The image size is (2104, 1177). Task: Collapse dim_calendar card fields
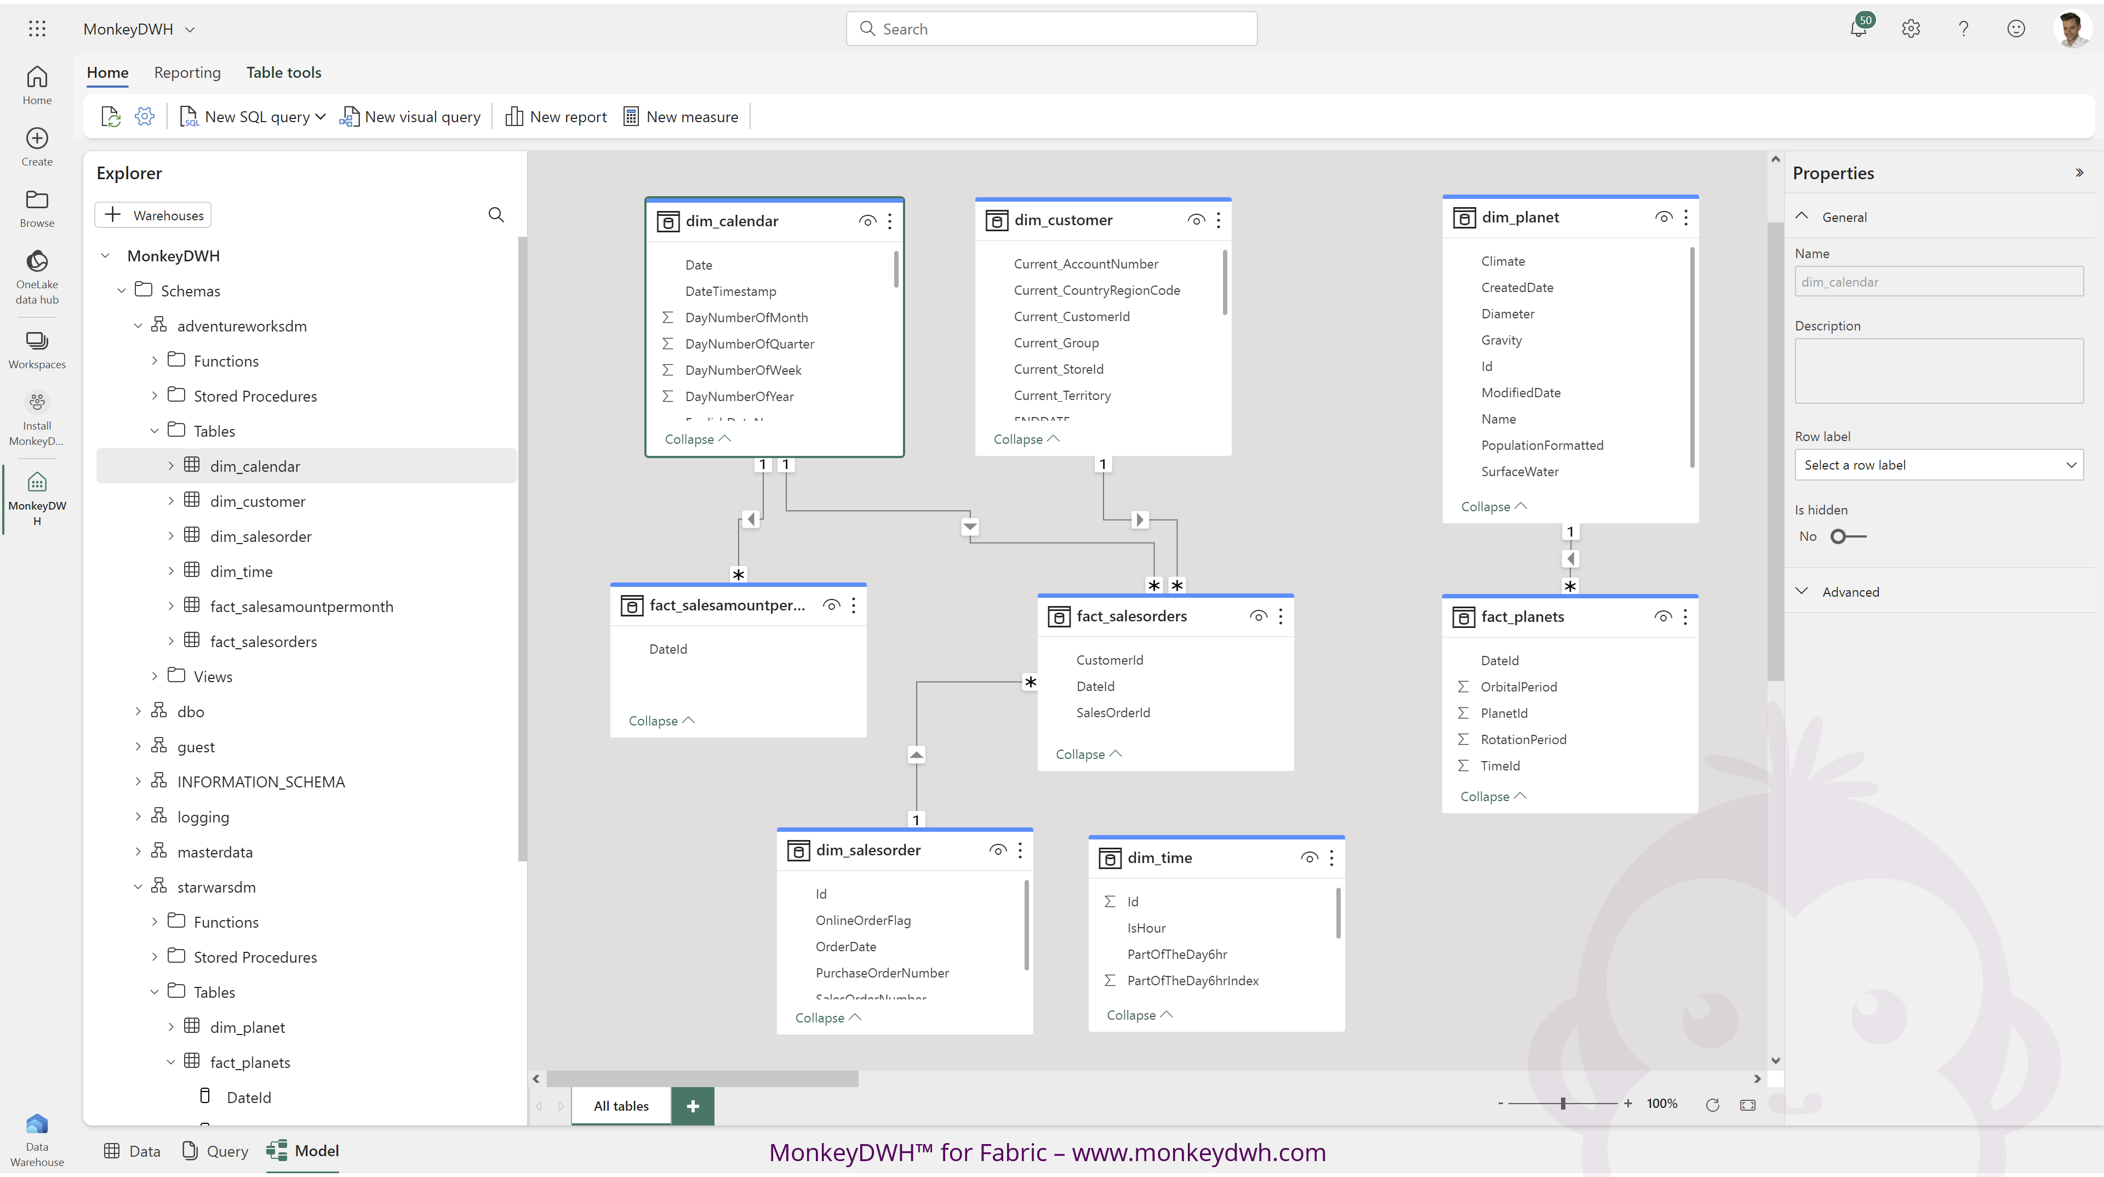point(697,438)
